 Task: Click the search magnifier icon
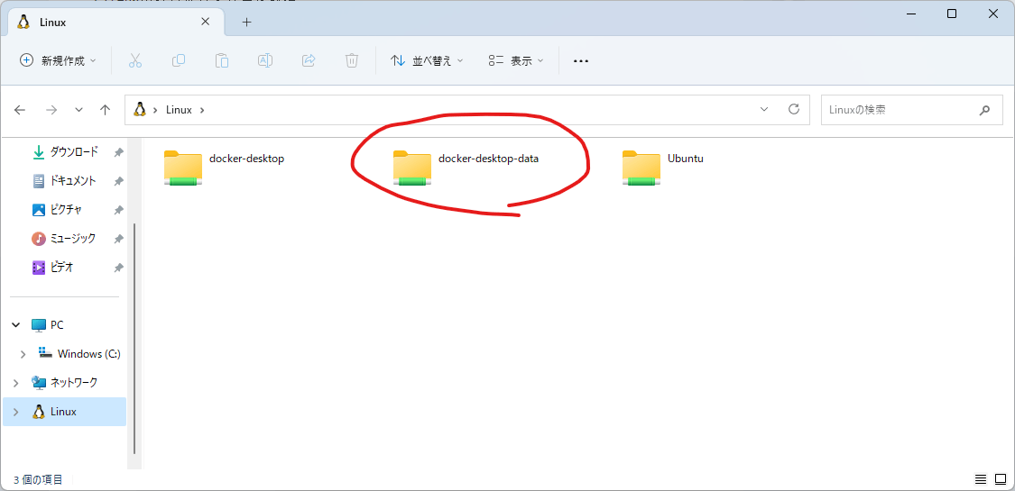pyautogui.click(x=984, y=110)
